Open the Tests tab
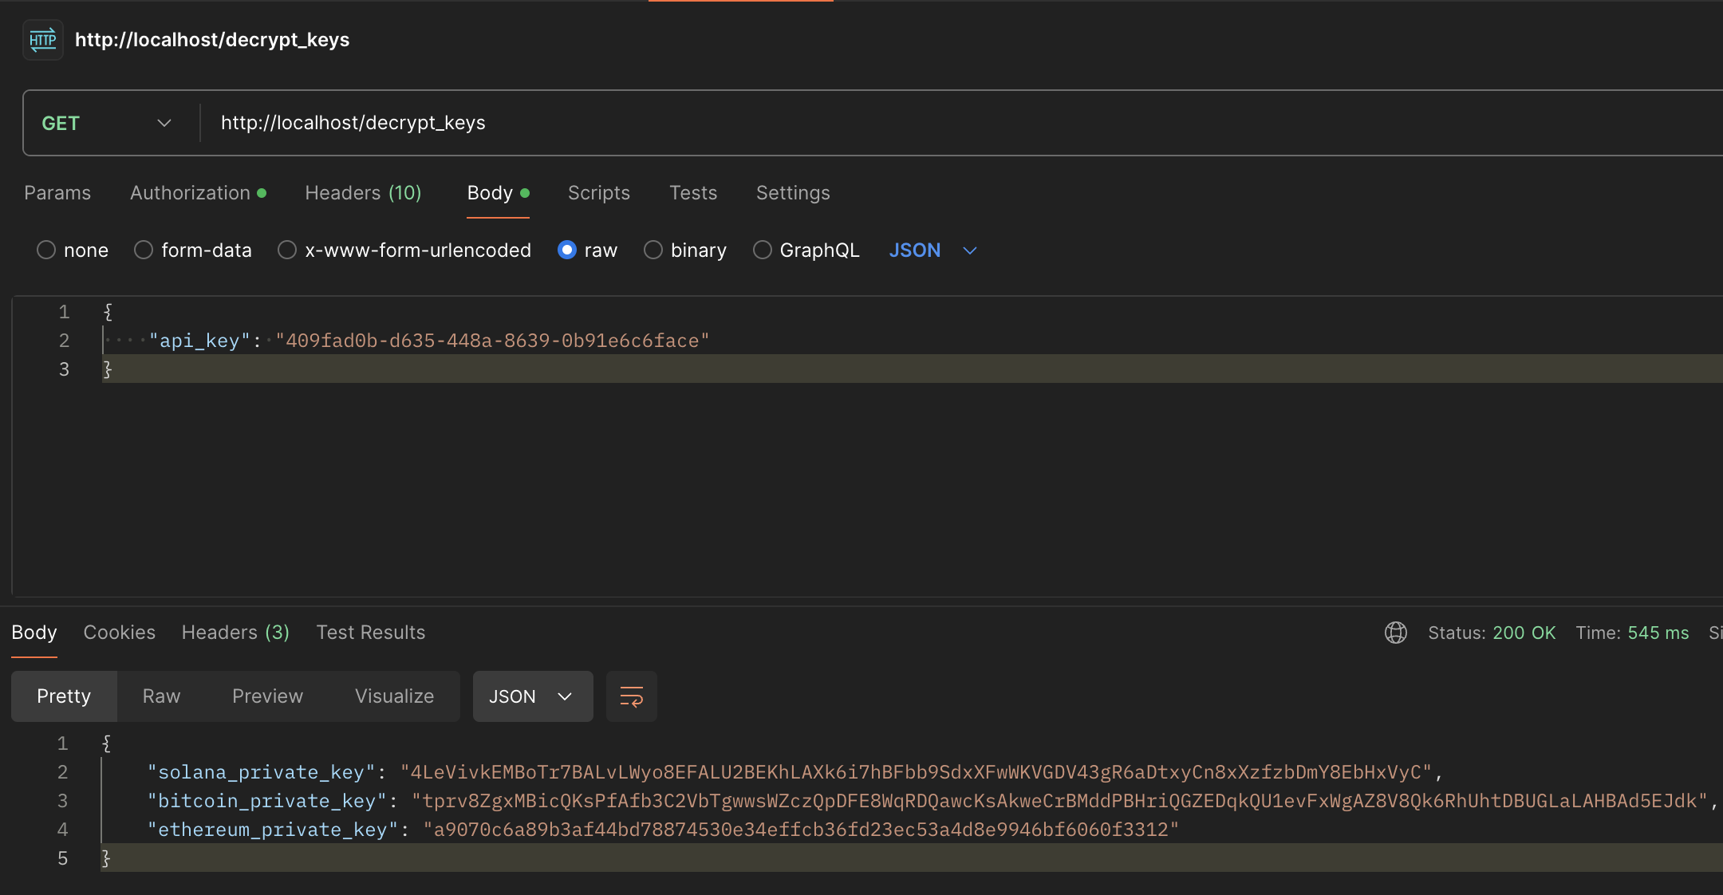Viewport: 1723px width, 895px height. tap(693, 193)
